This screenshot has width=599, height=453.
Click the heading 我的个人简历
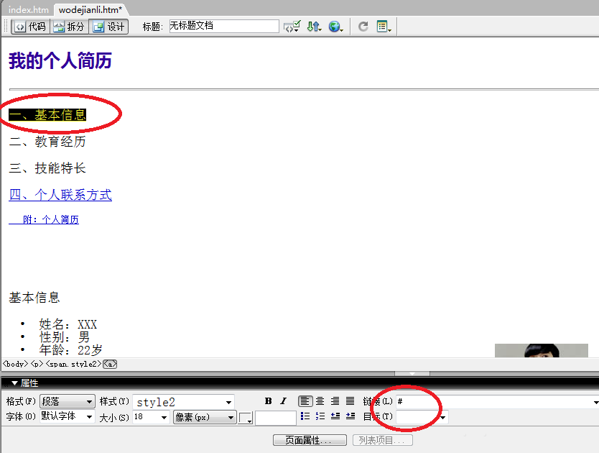[60, 61]
